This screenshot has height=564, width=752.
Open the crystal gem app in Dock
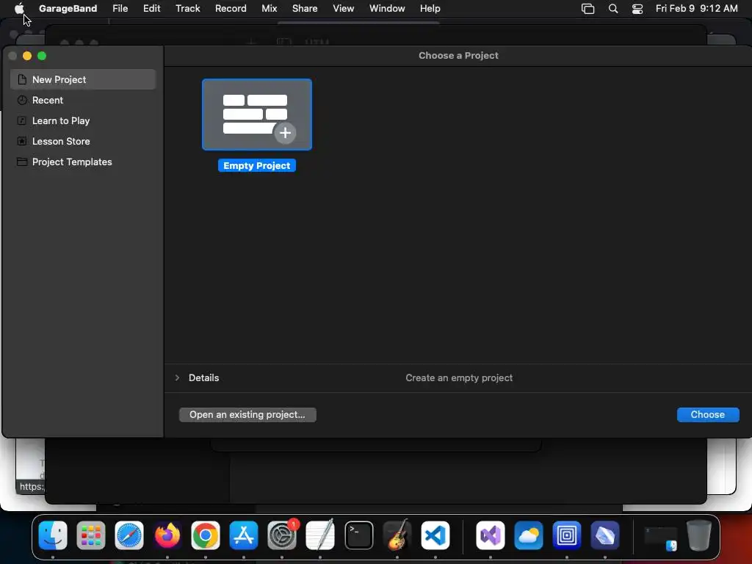[605, 535]
